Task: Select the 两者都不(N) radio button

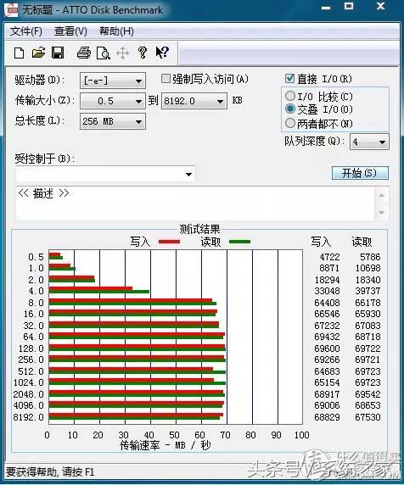Action: tap(290, 123)
